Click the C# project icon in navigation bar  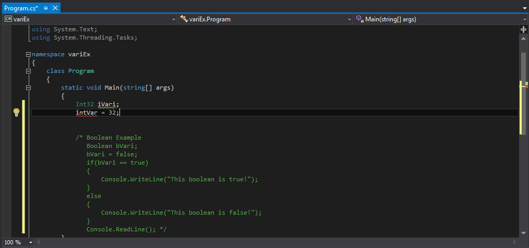pyautogui.click(x=8, y=19)
